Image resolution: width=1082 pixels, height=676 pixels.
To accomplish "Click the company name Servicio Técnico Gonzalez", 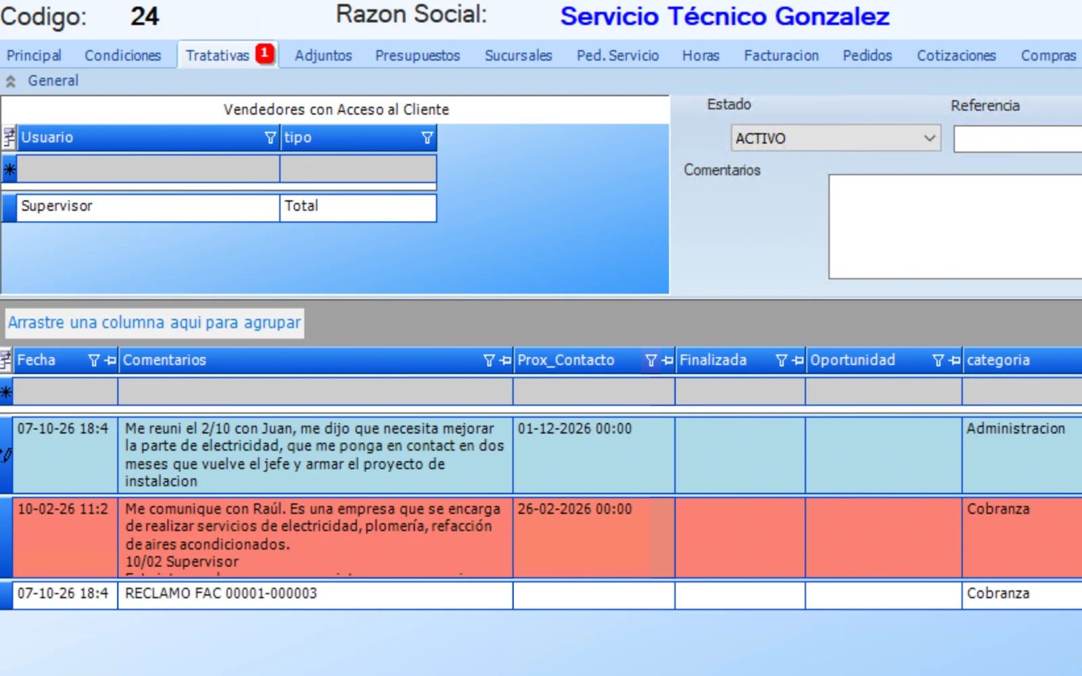I will [725, 16].
